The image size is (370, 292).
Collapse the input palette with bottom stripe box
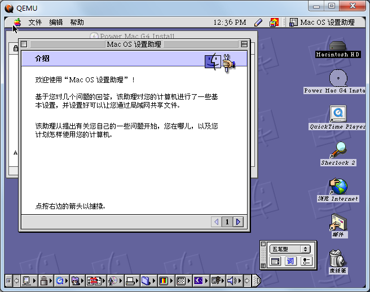pos(263,266)
